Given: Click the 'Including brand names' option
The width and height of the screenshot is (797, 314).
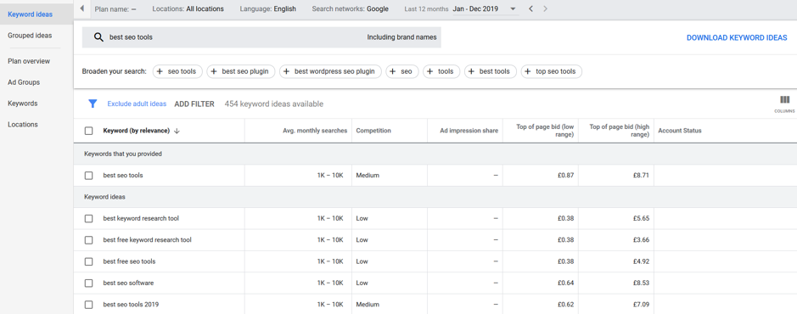Looking at the screenshot, I should pos(402,37).
